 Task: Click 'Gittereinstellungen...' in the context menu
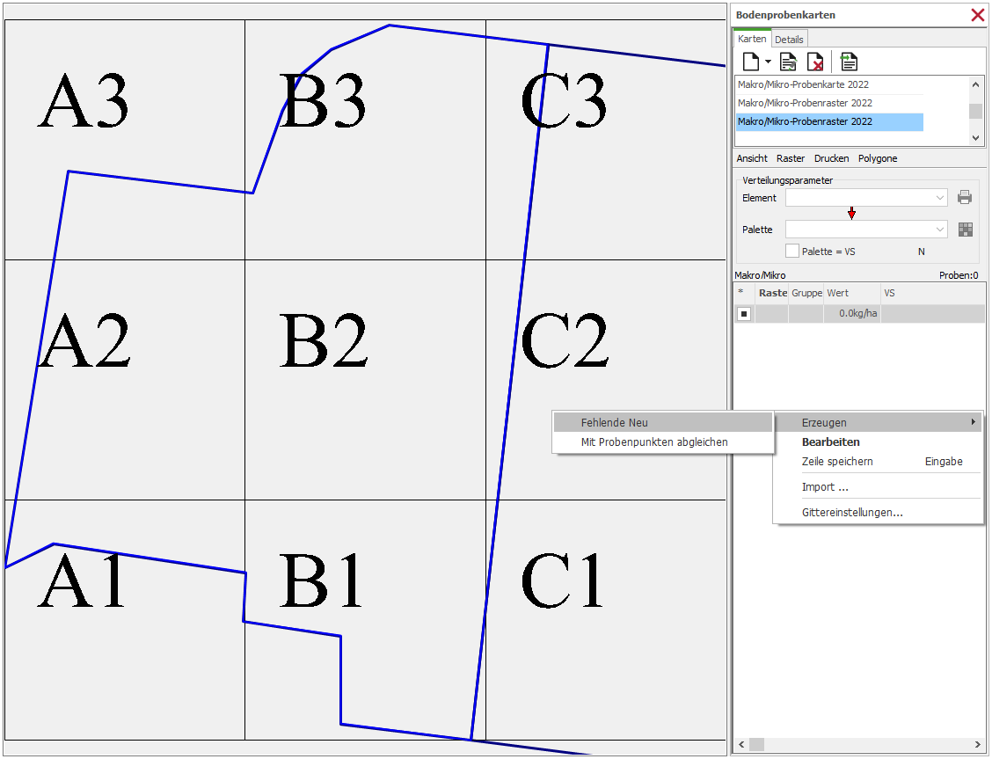coord(851,512)
